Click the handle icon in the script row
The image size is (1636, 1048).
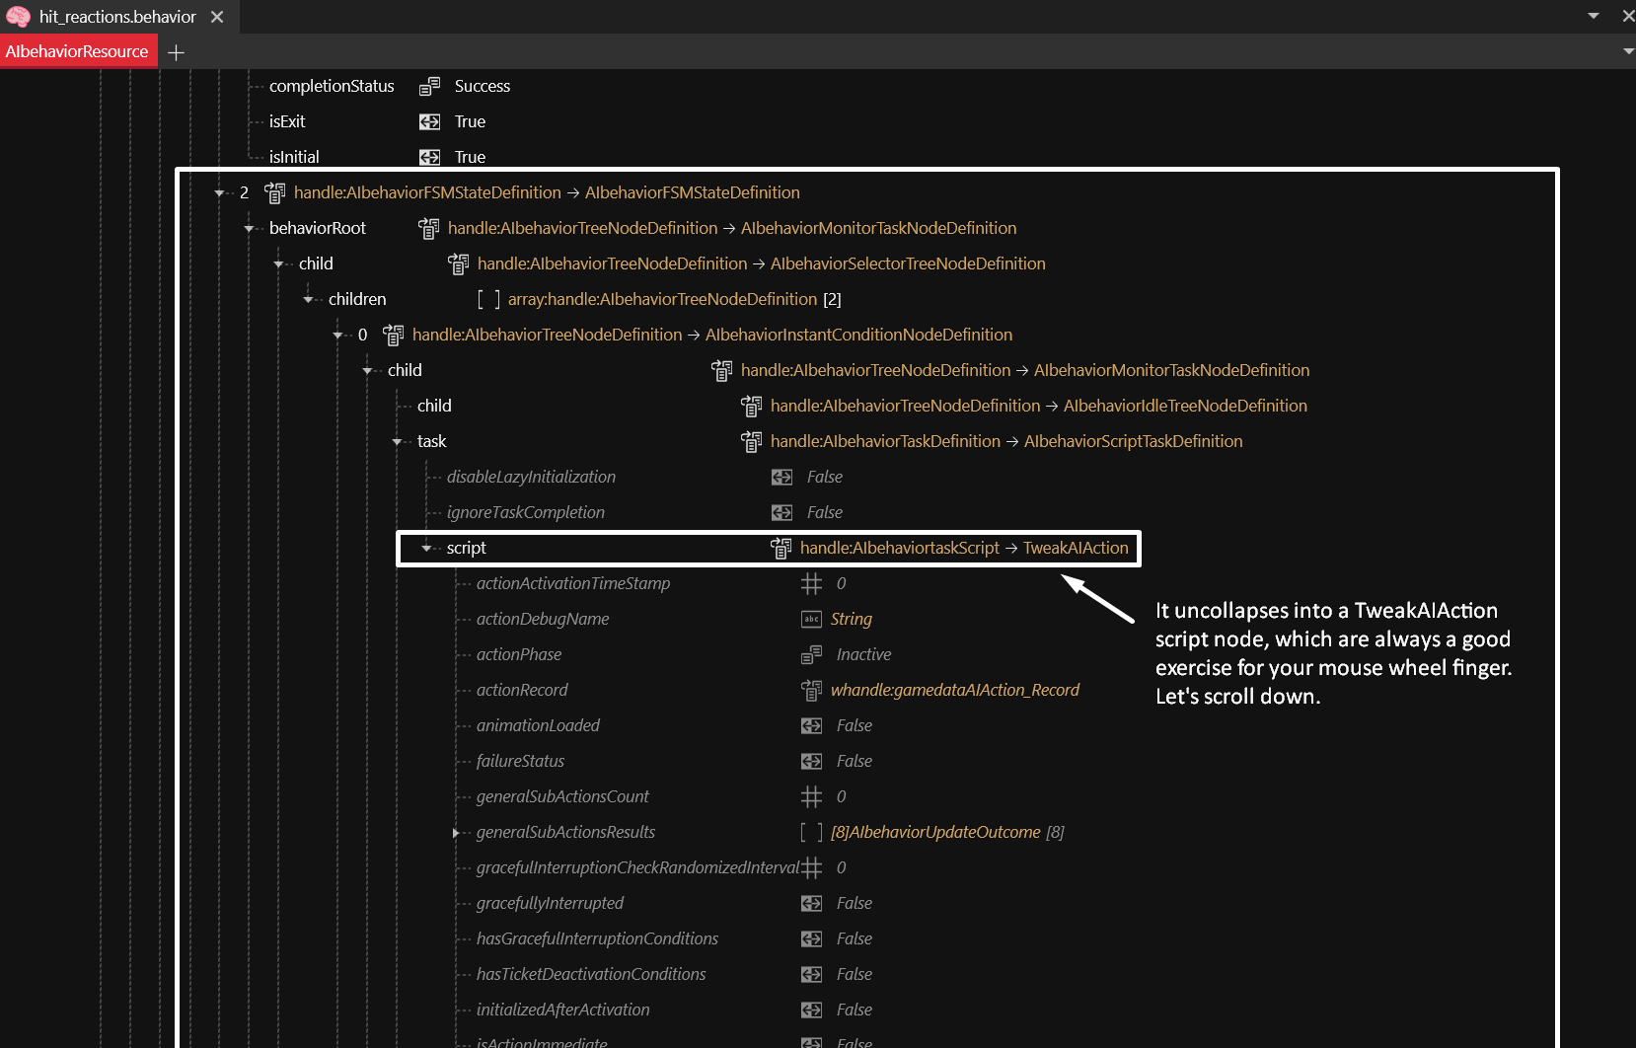click(781, 549)
